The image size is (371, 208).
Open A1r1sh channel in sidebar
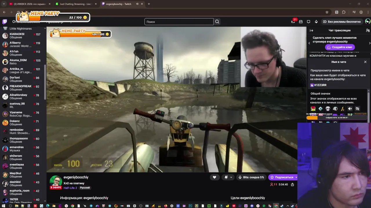pyautogui.click(x=23, y=53)
